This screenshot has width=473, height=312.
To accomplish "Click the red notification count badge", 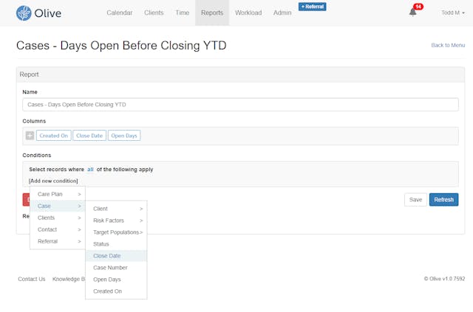I will [418, 7].
